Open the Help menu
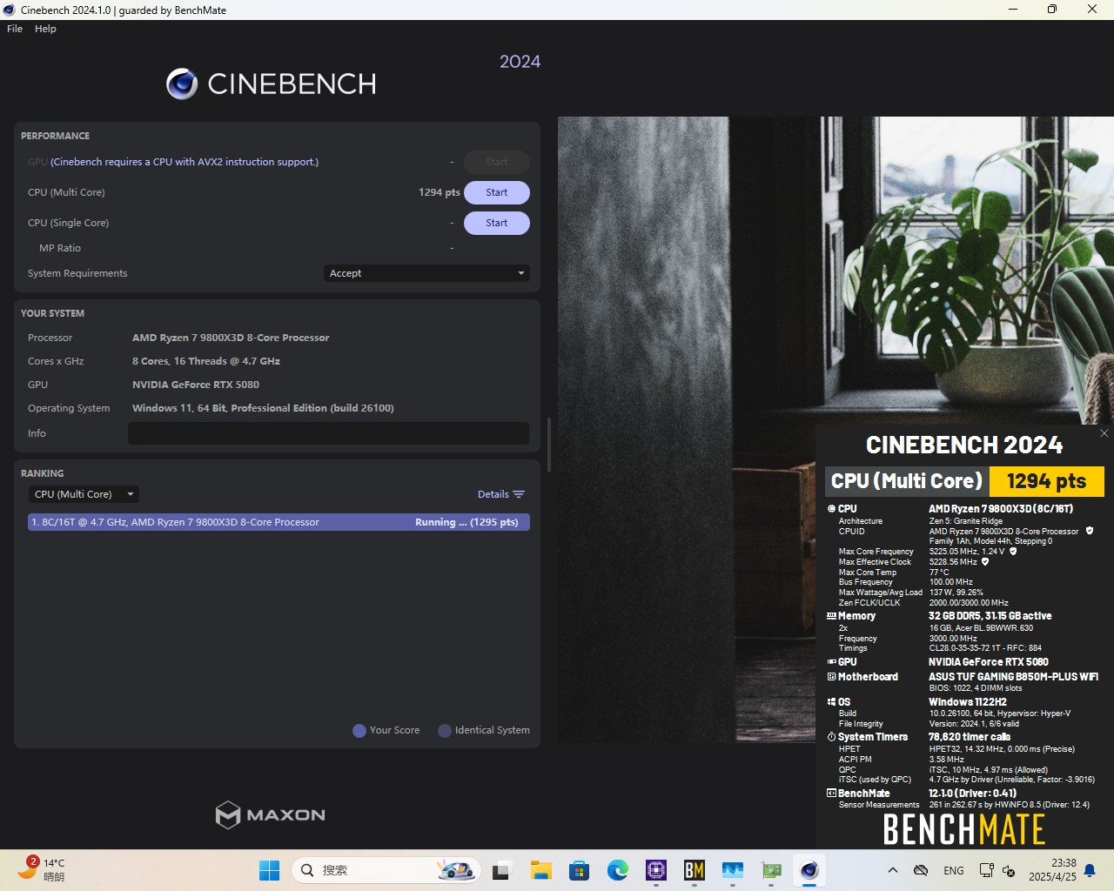1114x891 pixels. pos(45,29)
